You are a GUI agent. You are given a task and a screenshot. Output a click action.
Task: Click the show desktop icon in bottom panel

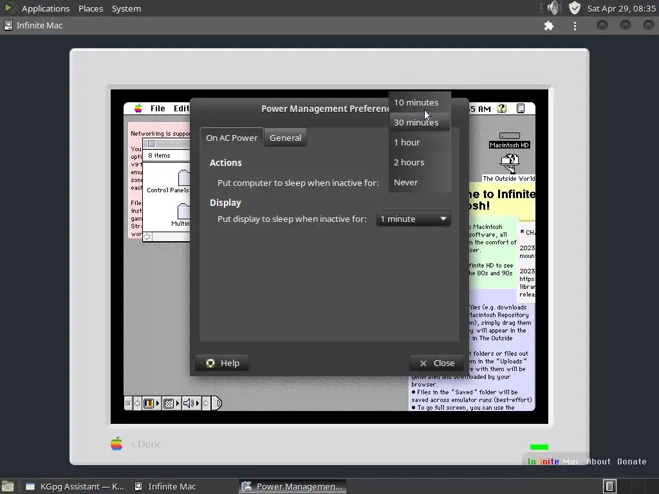click(x=8, y=486)
